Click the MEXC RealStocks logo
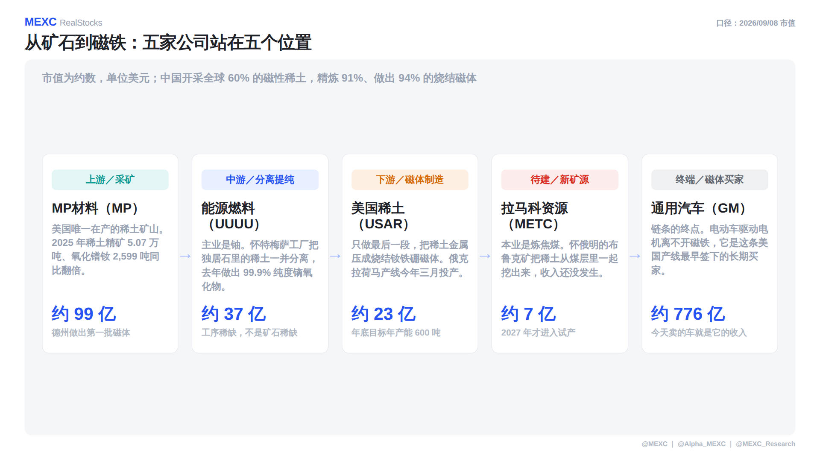This screenshot has height=461, width=820. [63, 22]
